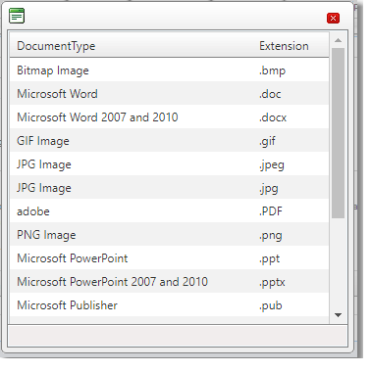Click the .jpeg extension cell
Image resolution: width=371 pixels, height=372 pixels.
(x=272, y=164)
